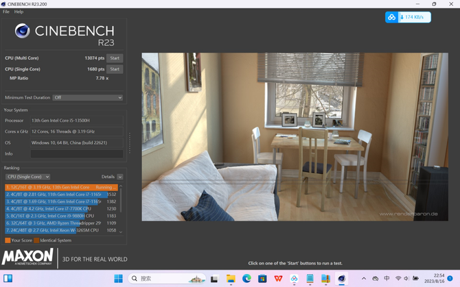The width and height of the screenshot is (460, 287).
Task: Expand the ranking Details arrow
Action: pos(120,177)
